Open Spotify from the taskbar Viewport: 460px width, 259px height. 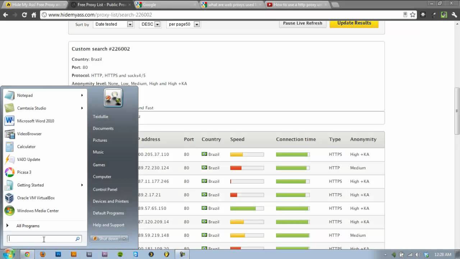[x=120, y=254]
